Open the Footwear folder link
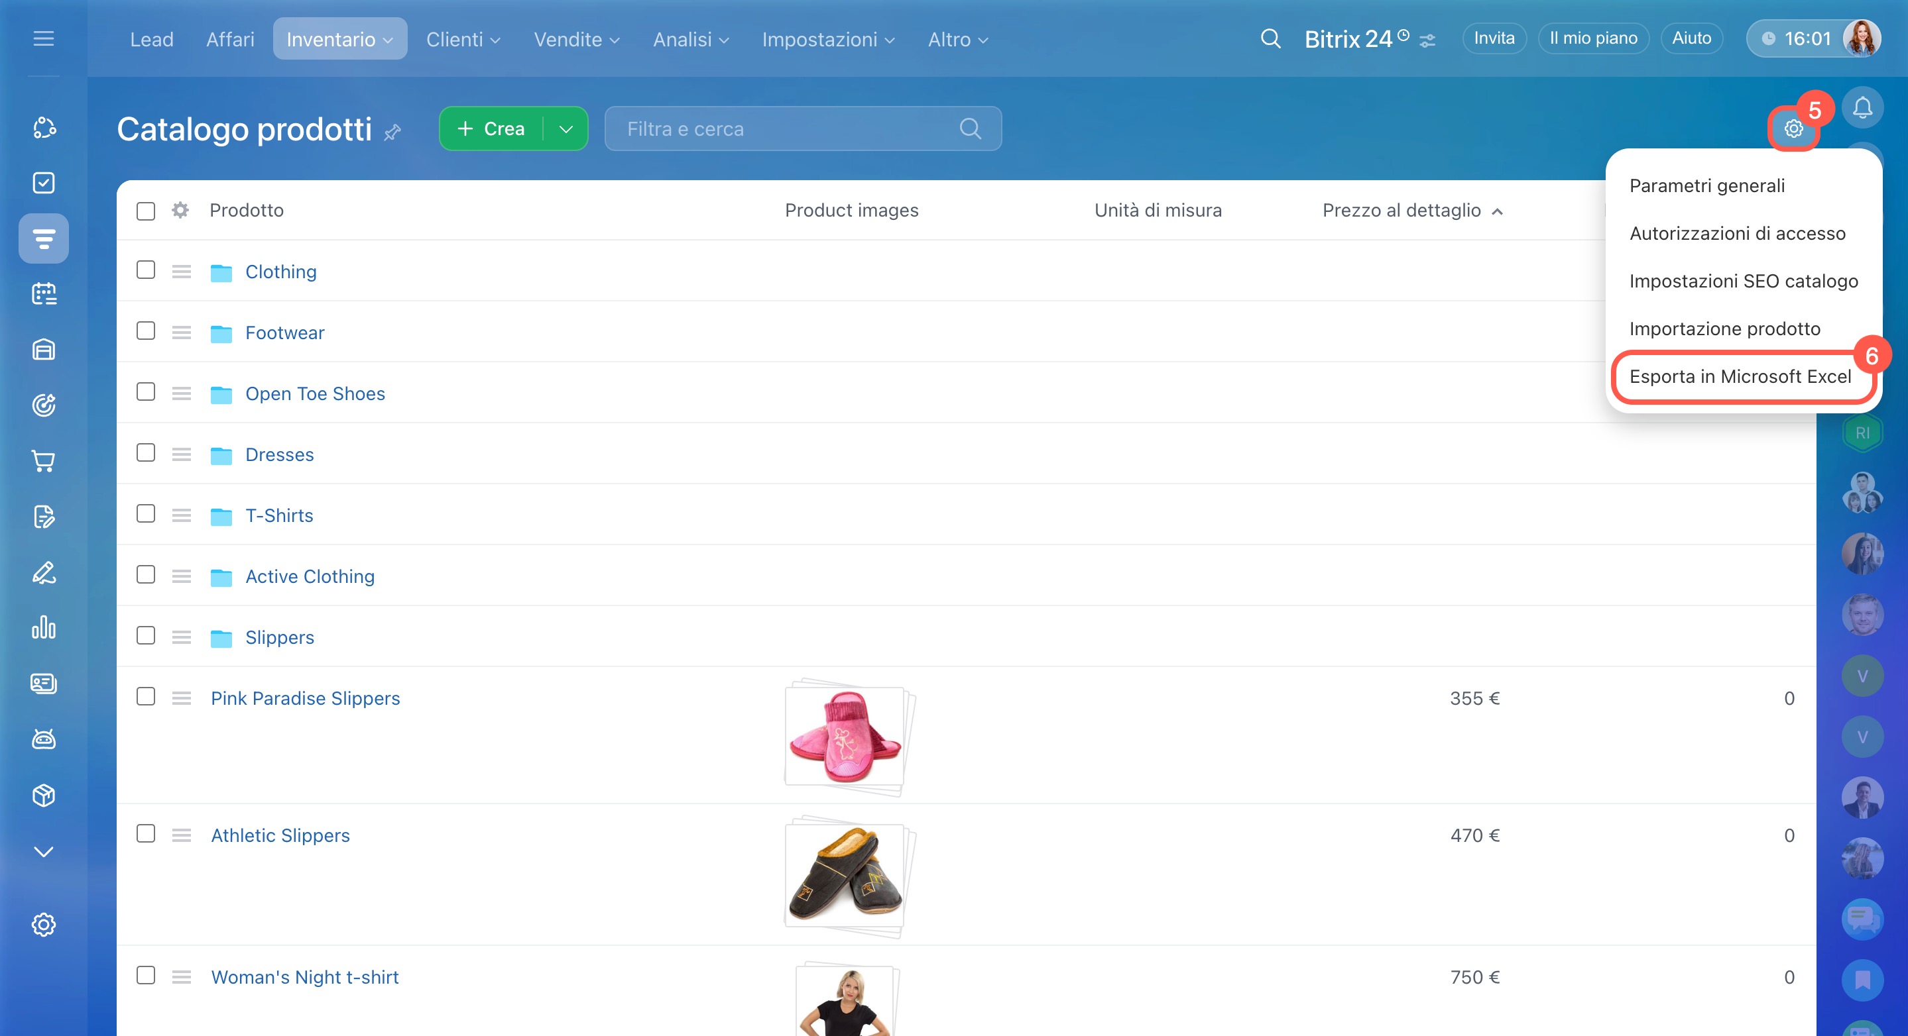 pyautogui.click(x=284, y=333)
